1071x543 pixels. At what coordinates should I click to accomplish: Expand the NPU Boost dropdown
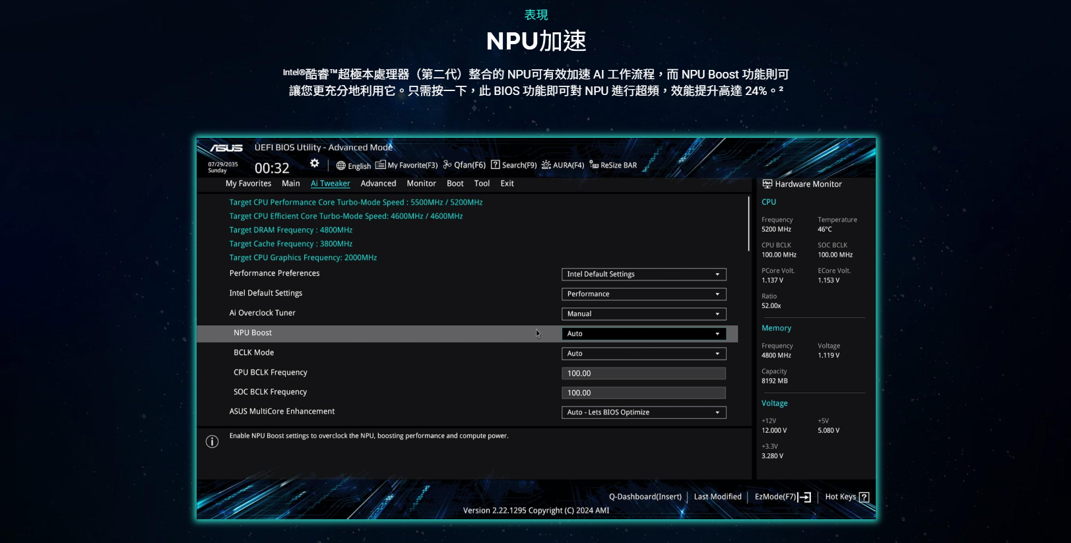click(643, 334)
